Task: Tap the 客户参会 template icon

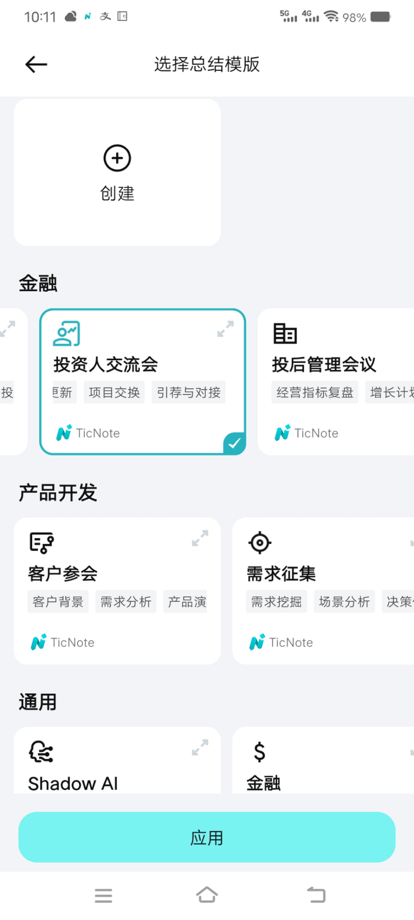Action: coord(42,543)
